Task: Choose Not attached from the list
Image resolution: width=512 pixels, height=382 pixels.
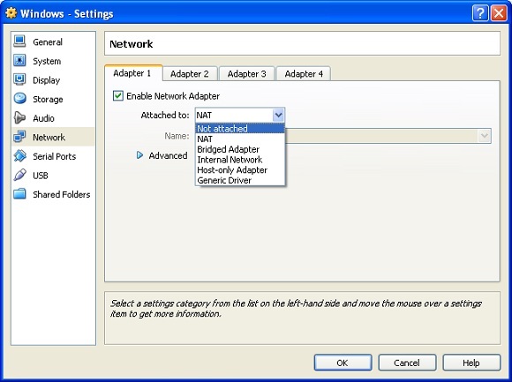Action: [x=240, y=129]
